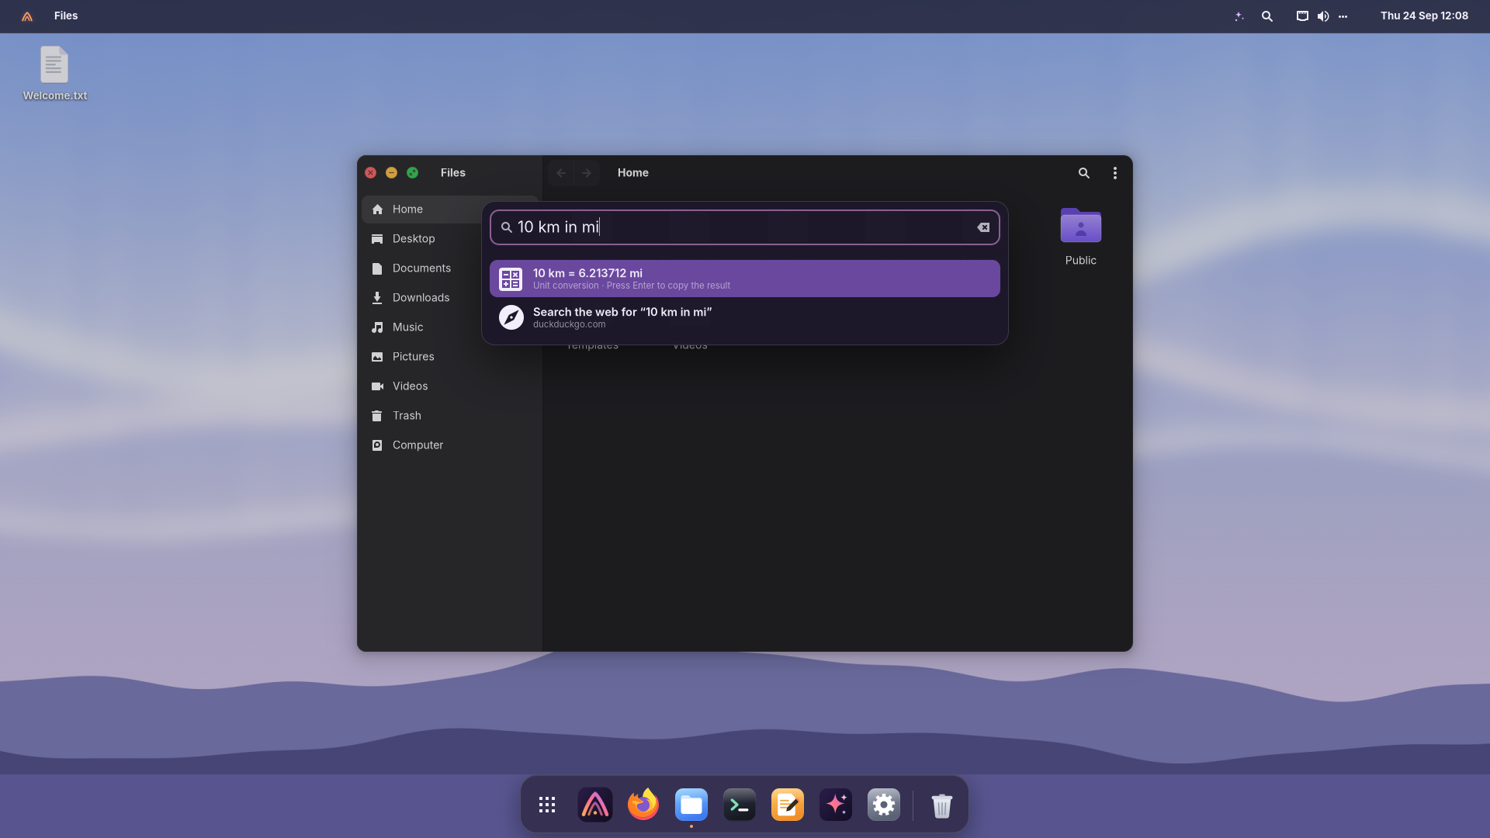The width and height of the screenshot is (1490, 838).
Task: Open the clock Thu 24 Sep 12:08
Action: click(1424, 16)
